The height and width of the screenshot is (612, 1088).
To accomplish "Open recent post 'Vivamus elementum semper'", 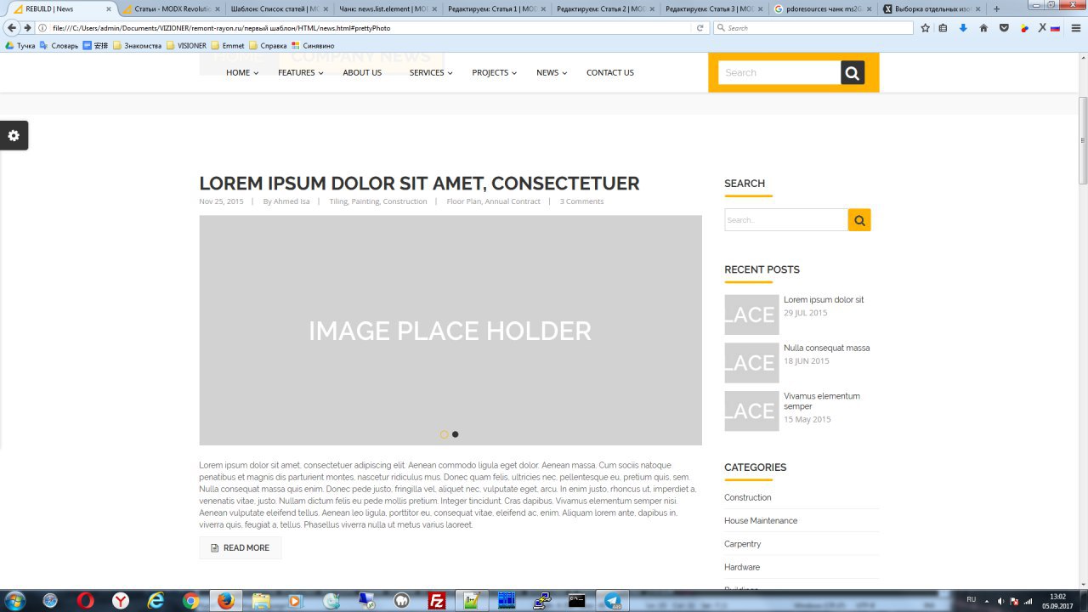I will click(x=822, y=401).
